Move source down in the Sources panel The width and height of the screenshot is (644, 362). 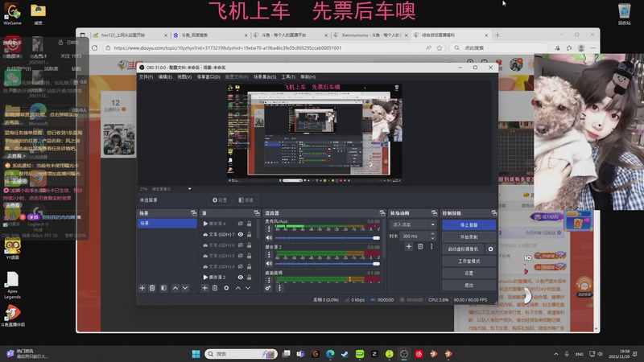click(x=248, y=288)
